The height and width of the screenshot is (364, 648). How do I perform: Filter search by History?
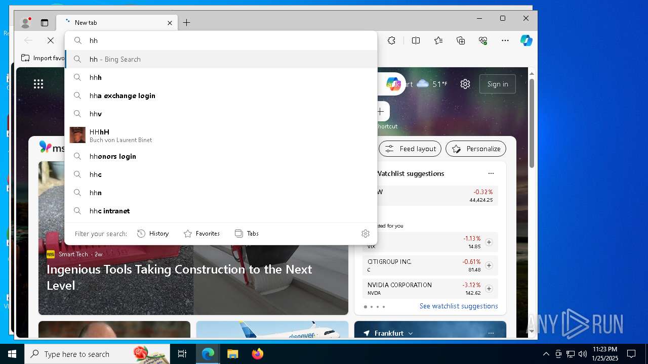click(153, 234)
